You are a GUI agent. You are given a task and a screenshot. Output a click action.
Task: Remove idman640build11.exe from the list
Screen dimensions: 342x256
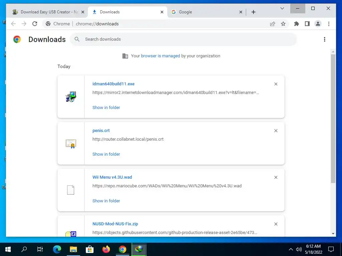[276, 84]
